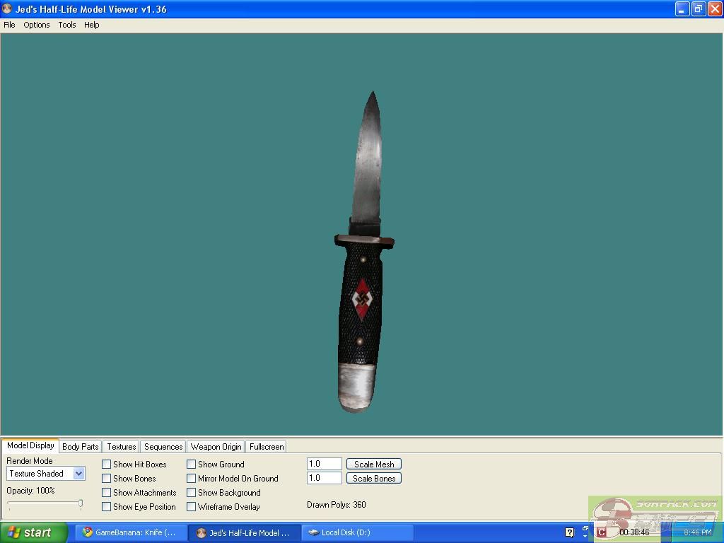Click the Drawn Polys: 360 text
724x543 pixels.
click(336, 505)
